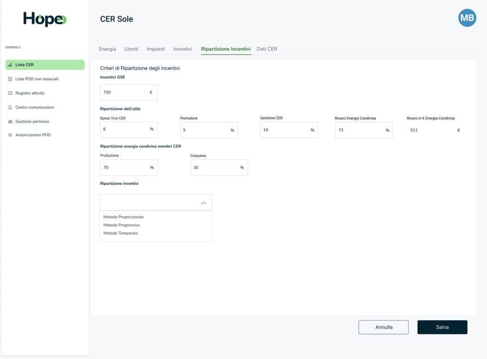Edit the Incentivi GSE amount field
The image size is (487, 359).
click(x=125, y=93)
